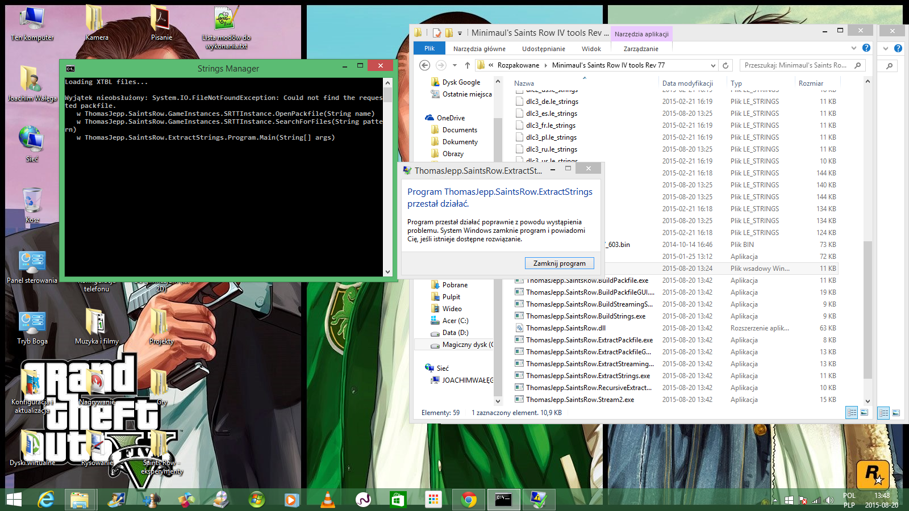Expand the address bar history dropdown
This screenshot has height=511, width=909.
[x=713, y=65]
